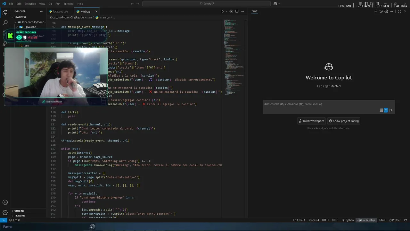Open the Run menu

[58, 4]
